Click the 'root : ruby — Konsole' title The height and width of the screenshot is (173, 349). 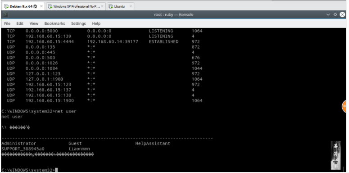tap(174, 15)
